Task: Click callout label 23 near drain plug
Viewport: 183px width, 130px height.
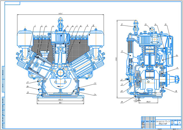Action: (x=95, y=83)
